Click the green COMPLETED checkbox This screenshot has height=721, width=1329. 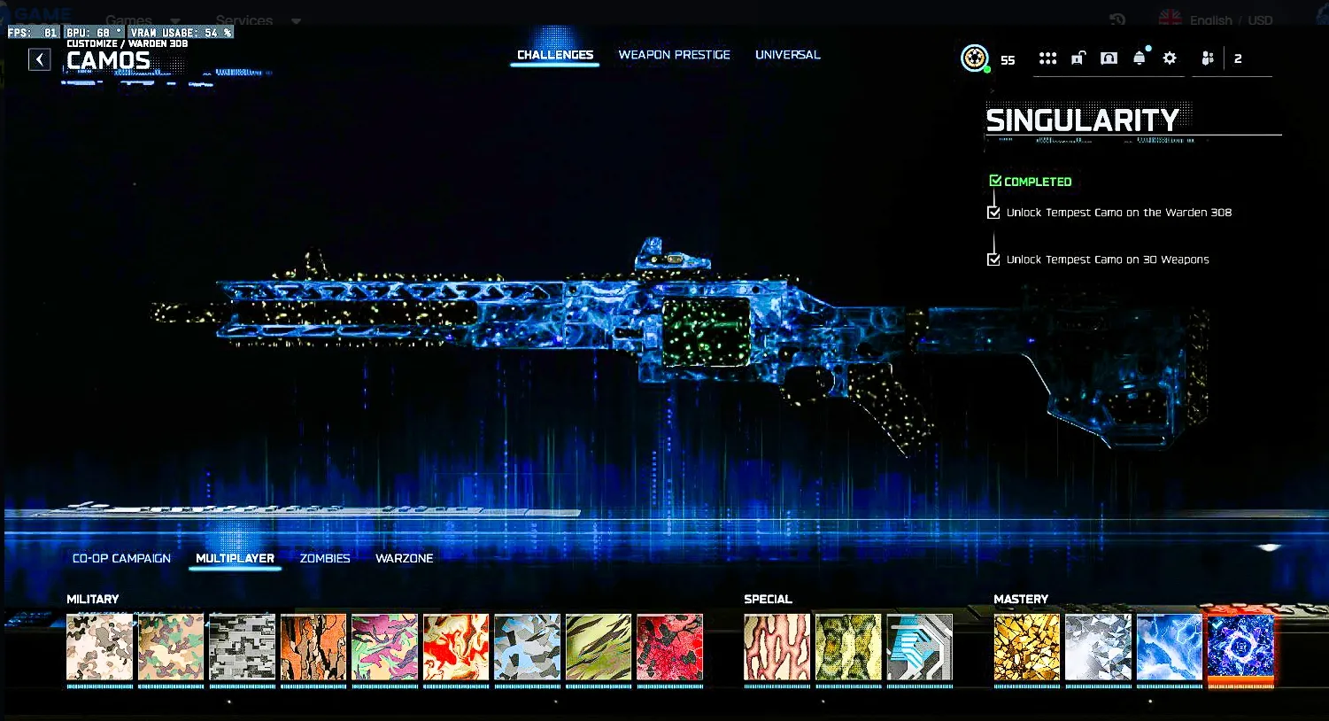pyautogui.click(x=995, y=181)
